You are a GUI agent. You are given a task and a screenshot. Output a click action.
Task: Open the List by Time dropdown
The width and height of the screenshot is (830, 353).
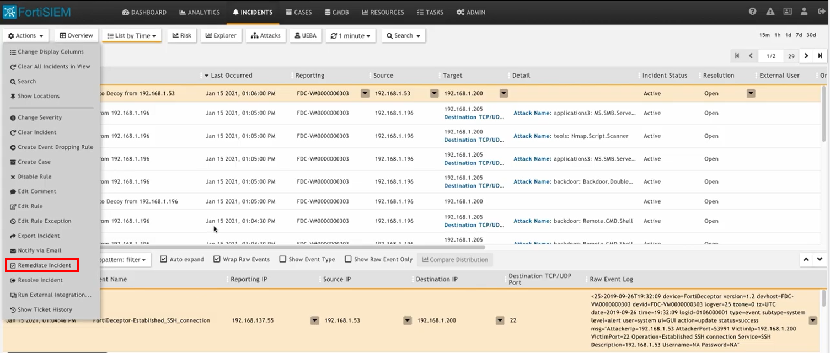click(131, 36)
